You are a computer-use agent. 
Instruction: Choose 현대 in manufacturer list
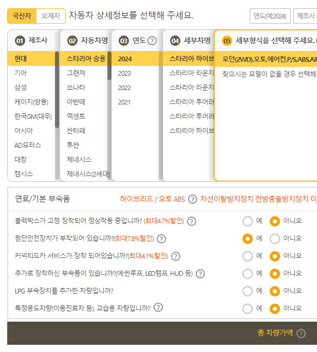coord(31,59)
